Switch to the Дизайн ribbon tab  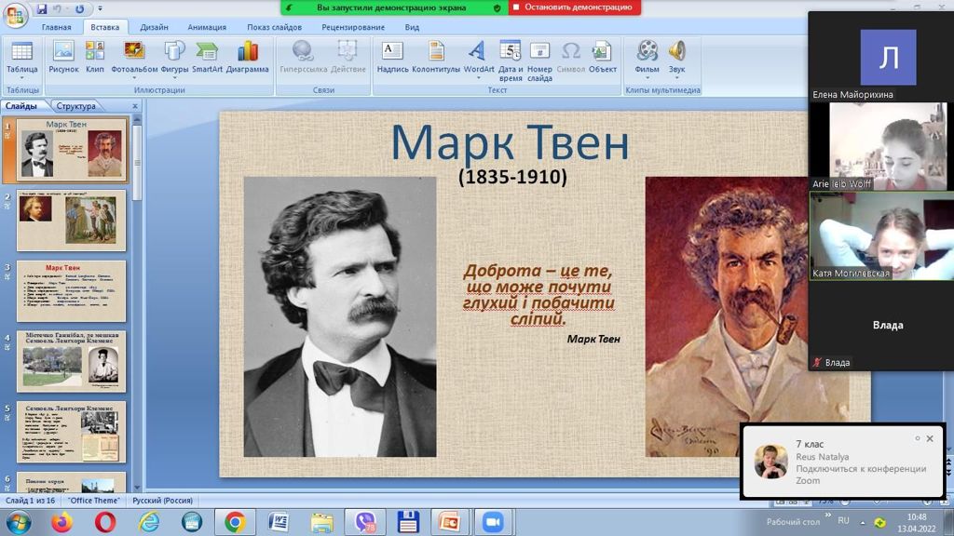[x=154, y=27]
